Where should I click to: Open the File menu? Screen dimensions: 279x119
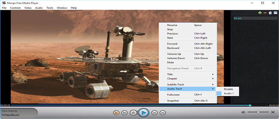[x=4, y=8]
